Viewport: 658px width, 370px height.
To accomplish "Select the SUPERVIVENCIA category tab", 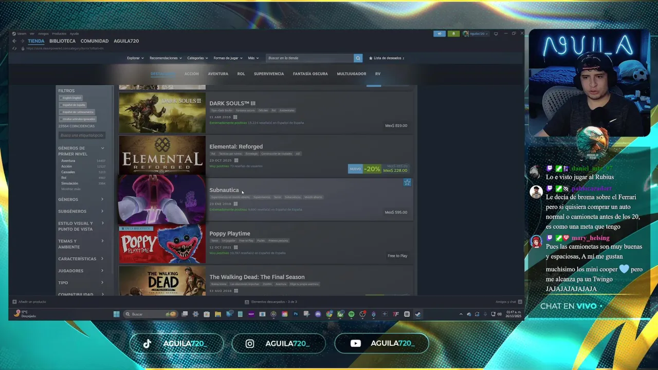I will click(x=269, y=74).
